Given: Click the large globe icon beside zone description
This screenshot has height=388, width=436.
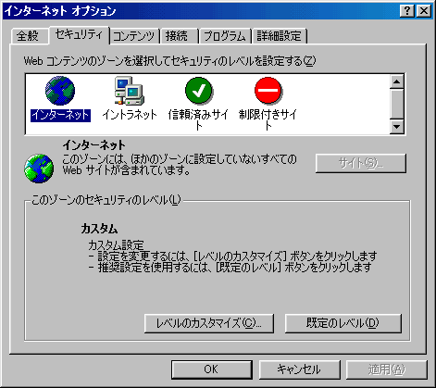Looking at the screenshot, I should click(x=39, y=169).
